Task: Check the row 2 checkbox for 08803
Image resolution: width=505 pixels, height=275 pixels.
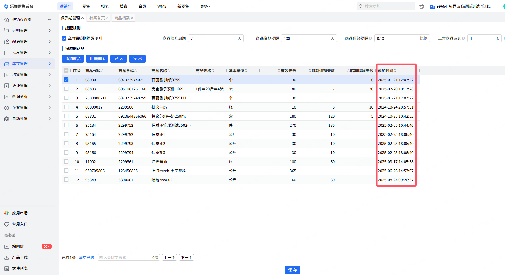Action: (66, 89)
